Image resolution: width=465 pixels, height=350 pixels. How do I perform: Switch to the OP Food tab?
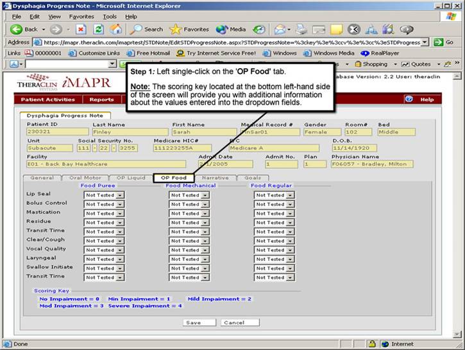(173, 178)
